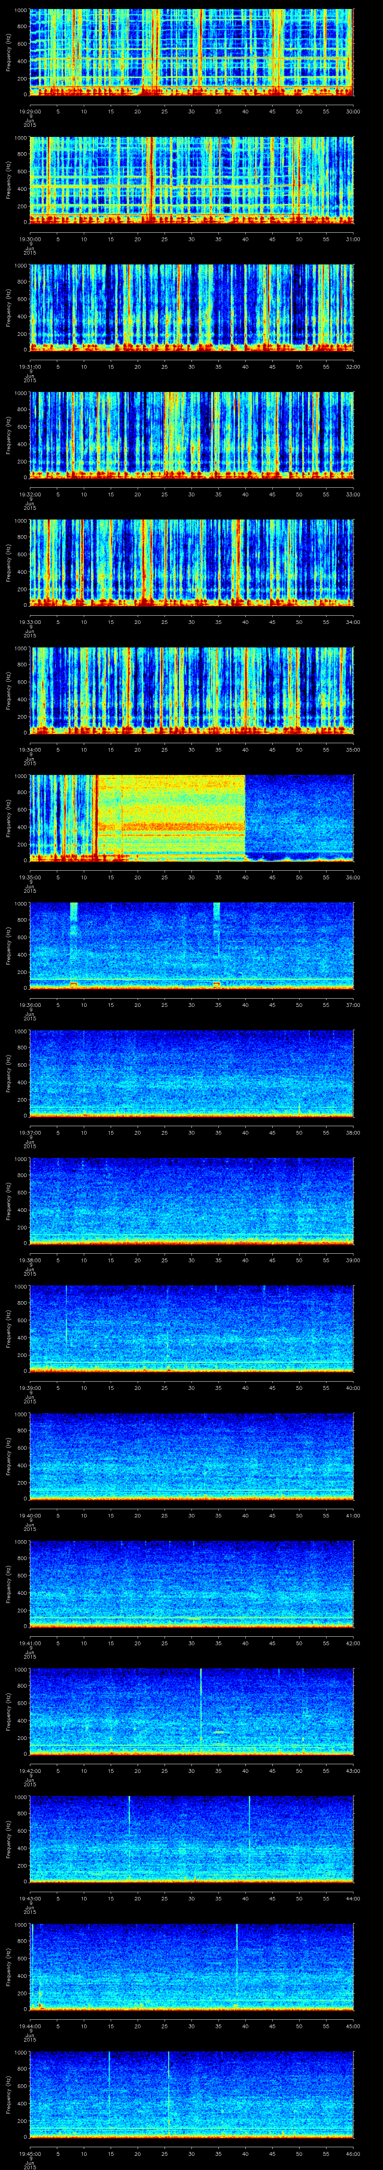Select the 19:41:00 spectrogram panel
Screen dimensions: 383x2170
(191, 1583)
